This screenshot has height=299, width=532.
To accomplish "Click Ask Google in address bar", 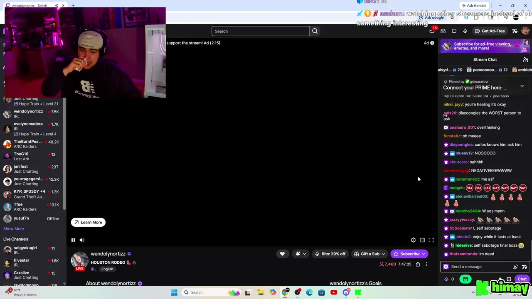I will tap(431, 18).
